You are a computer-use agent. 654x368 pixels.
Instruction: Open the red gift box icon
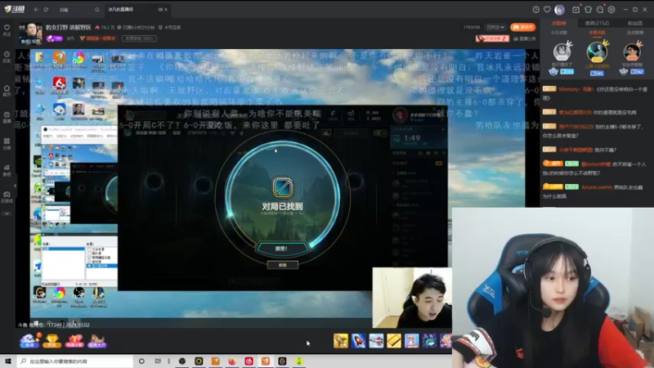point(74,341)
